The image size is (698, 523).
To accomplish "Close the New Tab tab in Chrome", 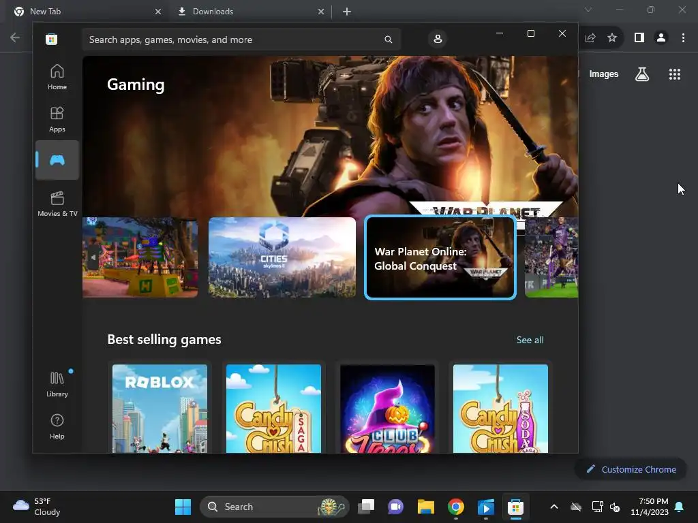I will [158, 12].
